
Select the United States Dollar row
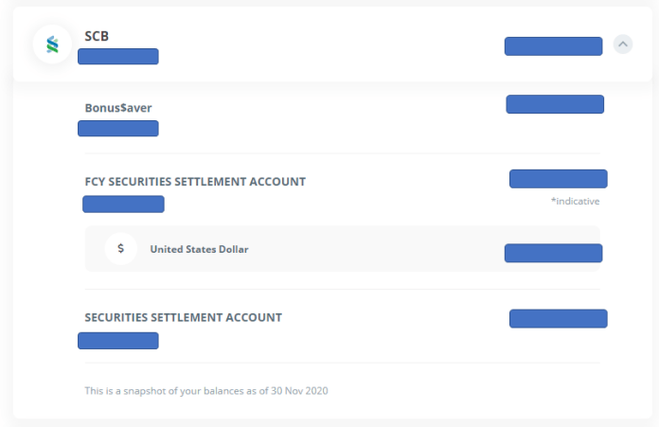click(342, 249)
